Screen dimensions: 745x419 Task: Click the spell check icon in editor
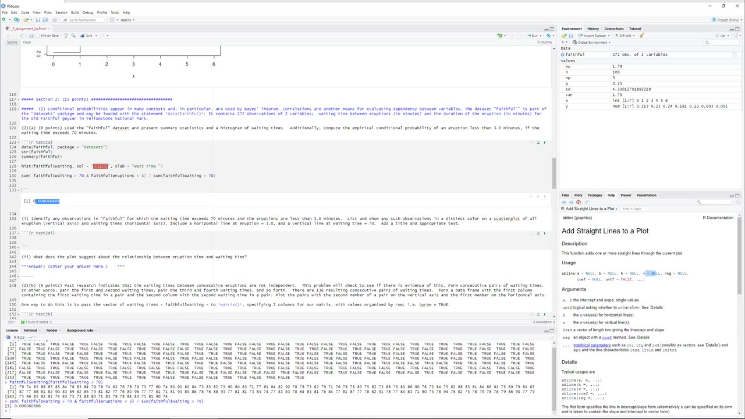point(65,35)
